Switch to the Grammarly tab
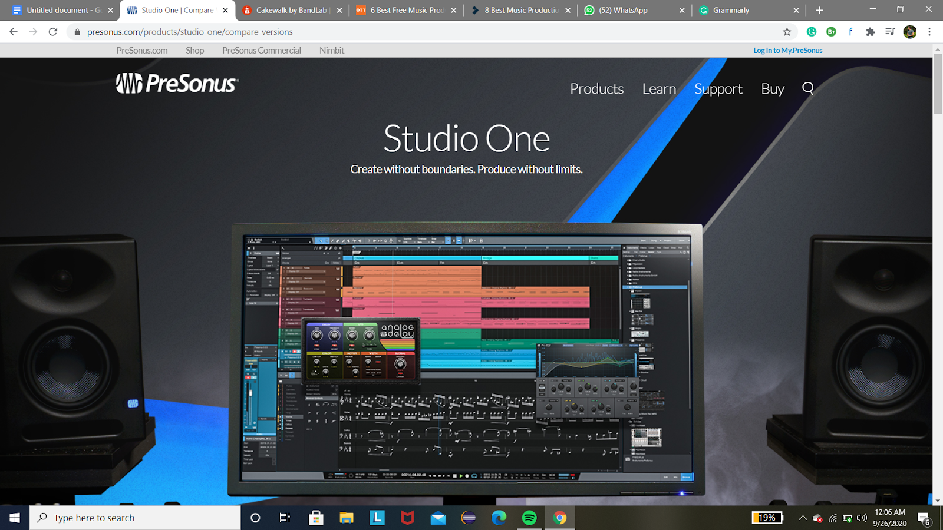Viewport: 943px width, 530px height. [x=749, y=10]
